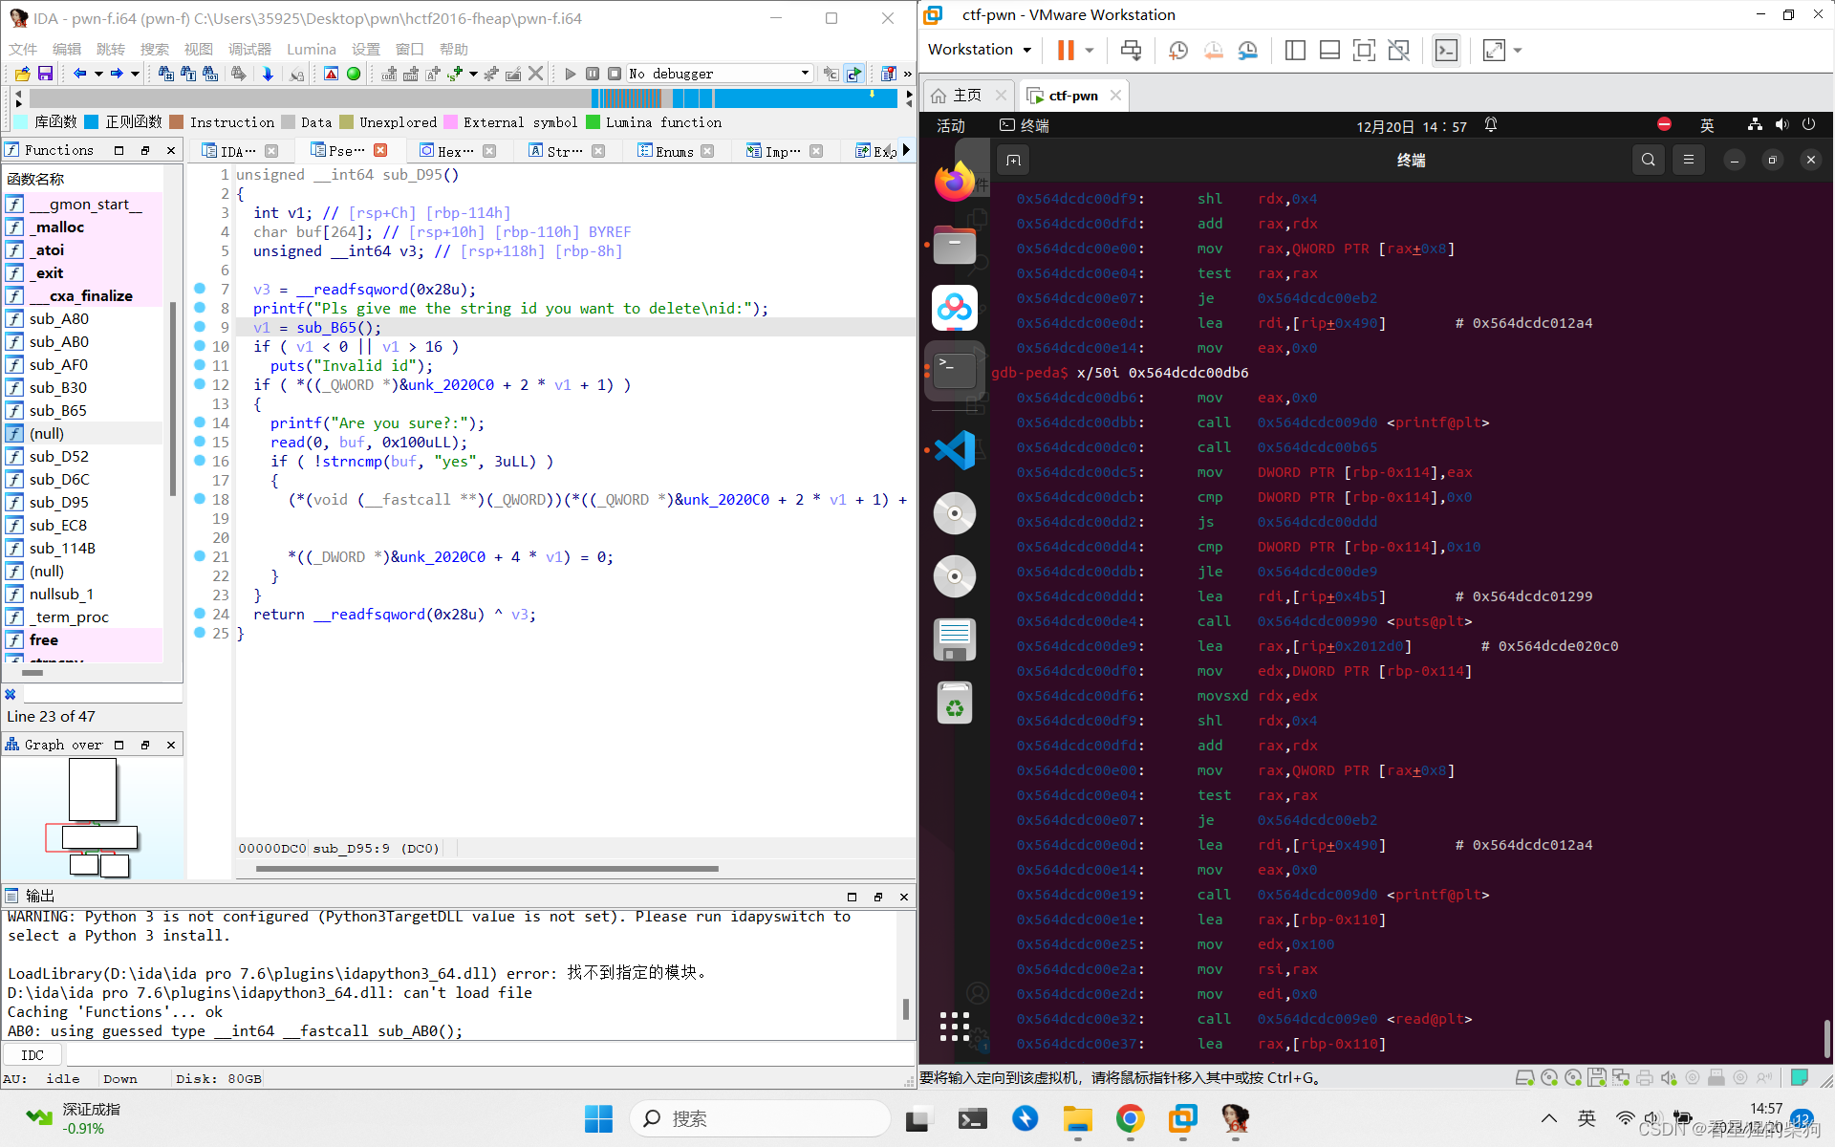Open new tab in Ubuntu terminal
The image size is (1835, 1147).
(1014, 160)
